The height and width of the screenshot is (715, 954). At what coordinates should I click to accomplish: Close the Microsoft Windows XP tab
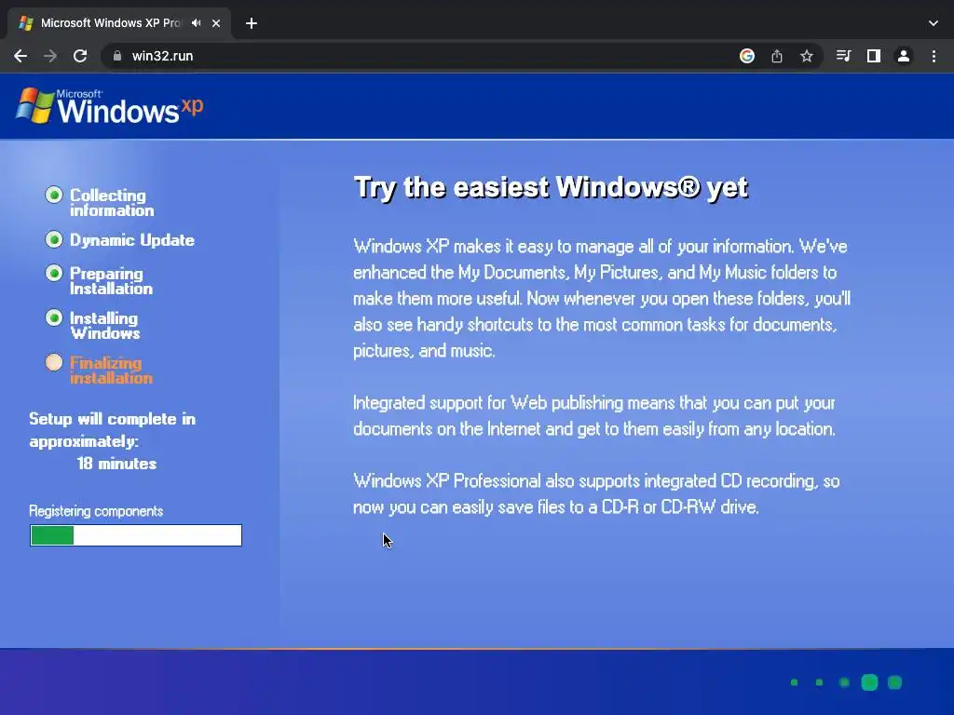[x=216, y=23]
